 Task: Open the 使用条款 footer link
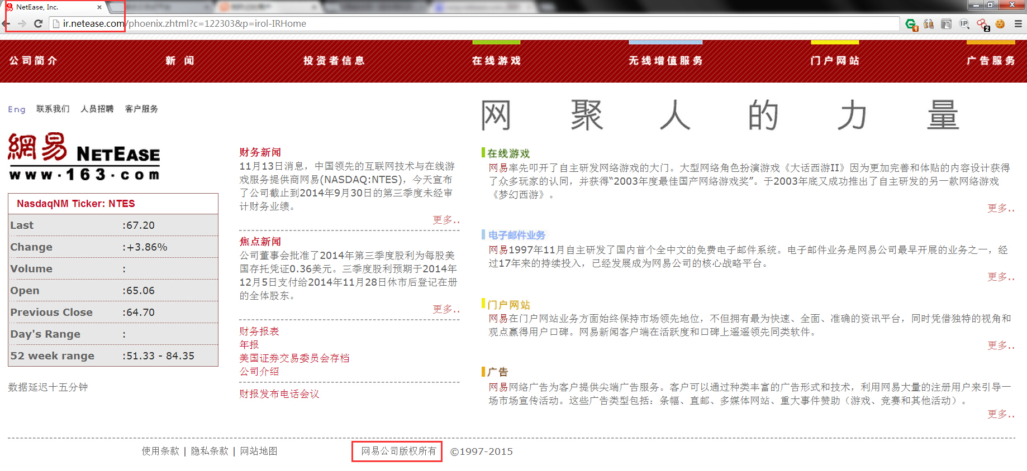[x=160, y=451]
